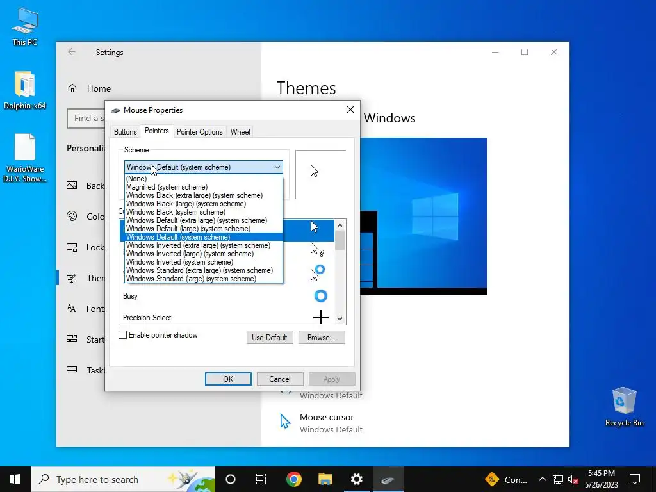
Task: Switch to the Pointer Options tab
Action: 200,132
